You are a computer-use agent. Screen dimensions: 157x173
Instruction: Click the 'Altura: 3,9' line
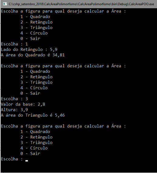coord(15,110)
